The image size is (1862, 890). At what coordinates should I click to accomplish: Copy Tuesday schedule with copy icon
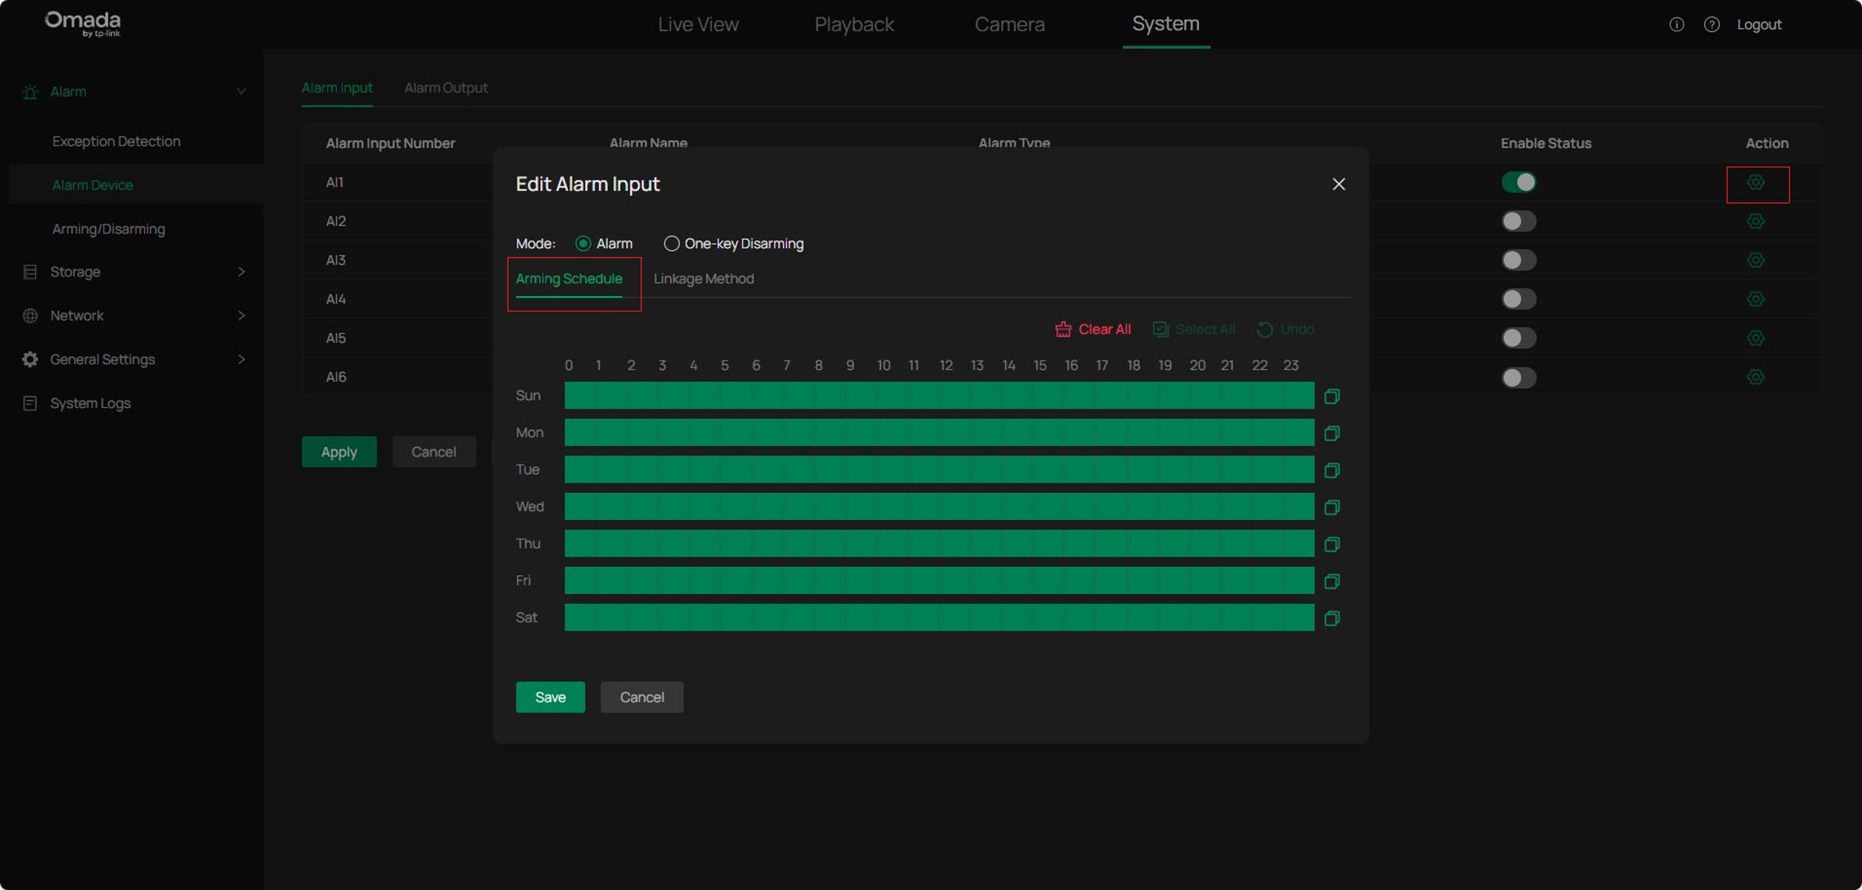pos(1332,470)
